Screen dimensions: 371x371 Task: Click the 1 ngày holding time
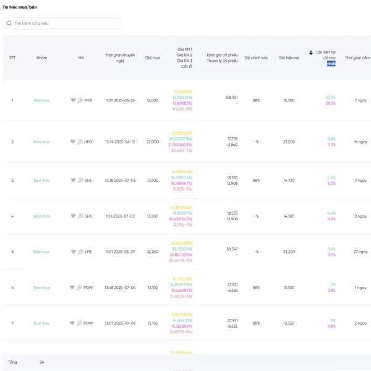[x=360, y=288]
